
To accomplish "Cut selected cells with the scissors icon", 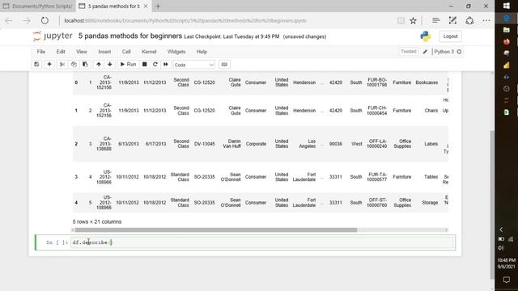I will (62, 65).
